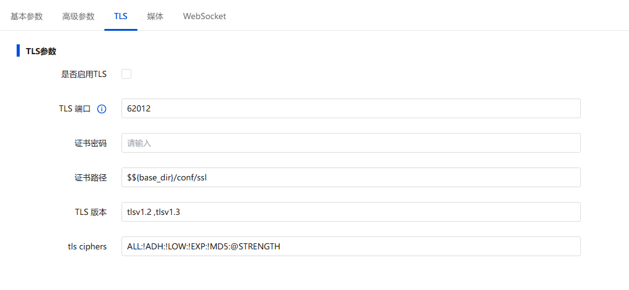
Task: Click the info icon beside TLS 端口
Action: pyautogui.click(x=102, y=109)
